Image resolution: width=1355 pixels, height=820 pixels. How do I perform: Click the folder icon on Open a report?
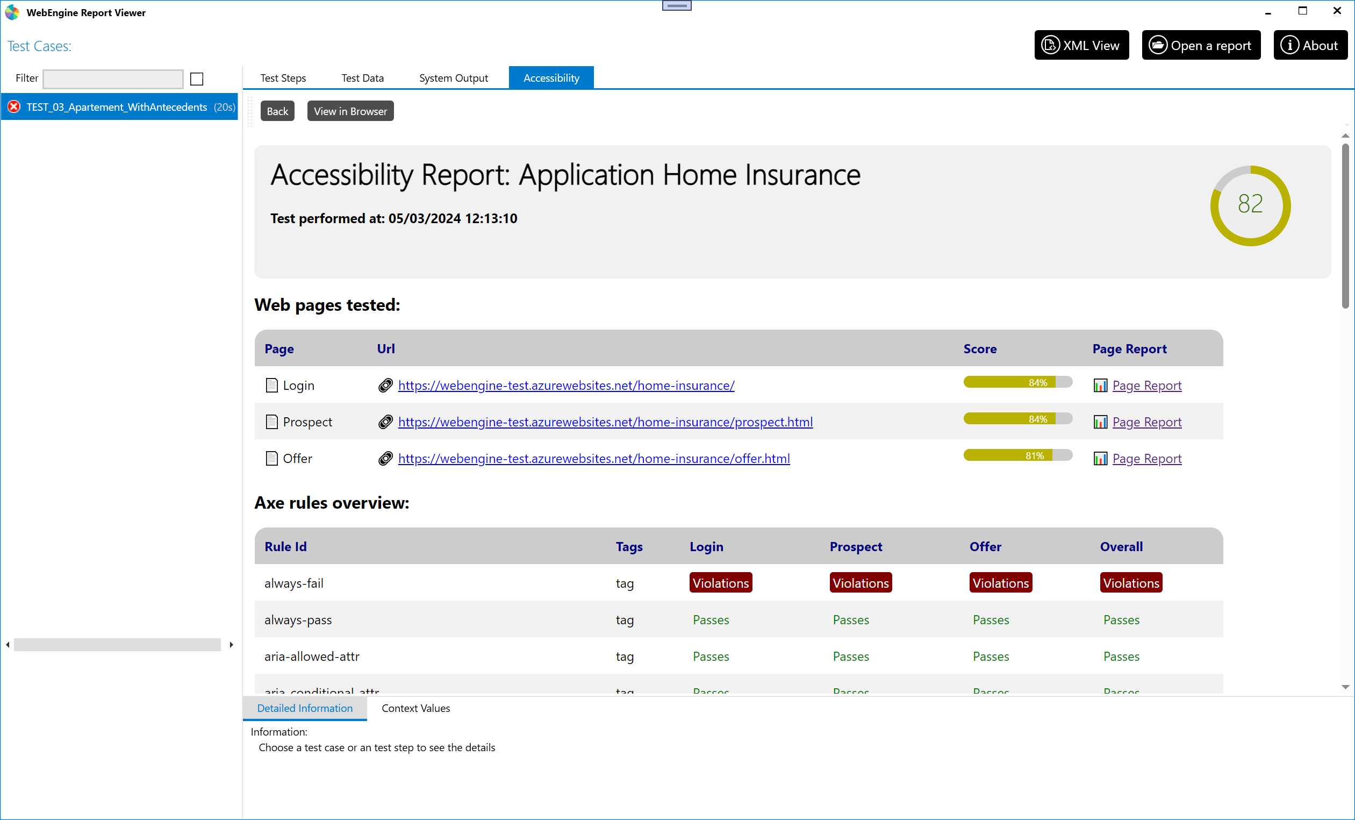tap(1158, 45)
